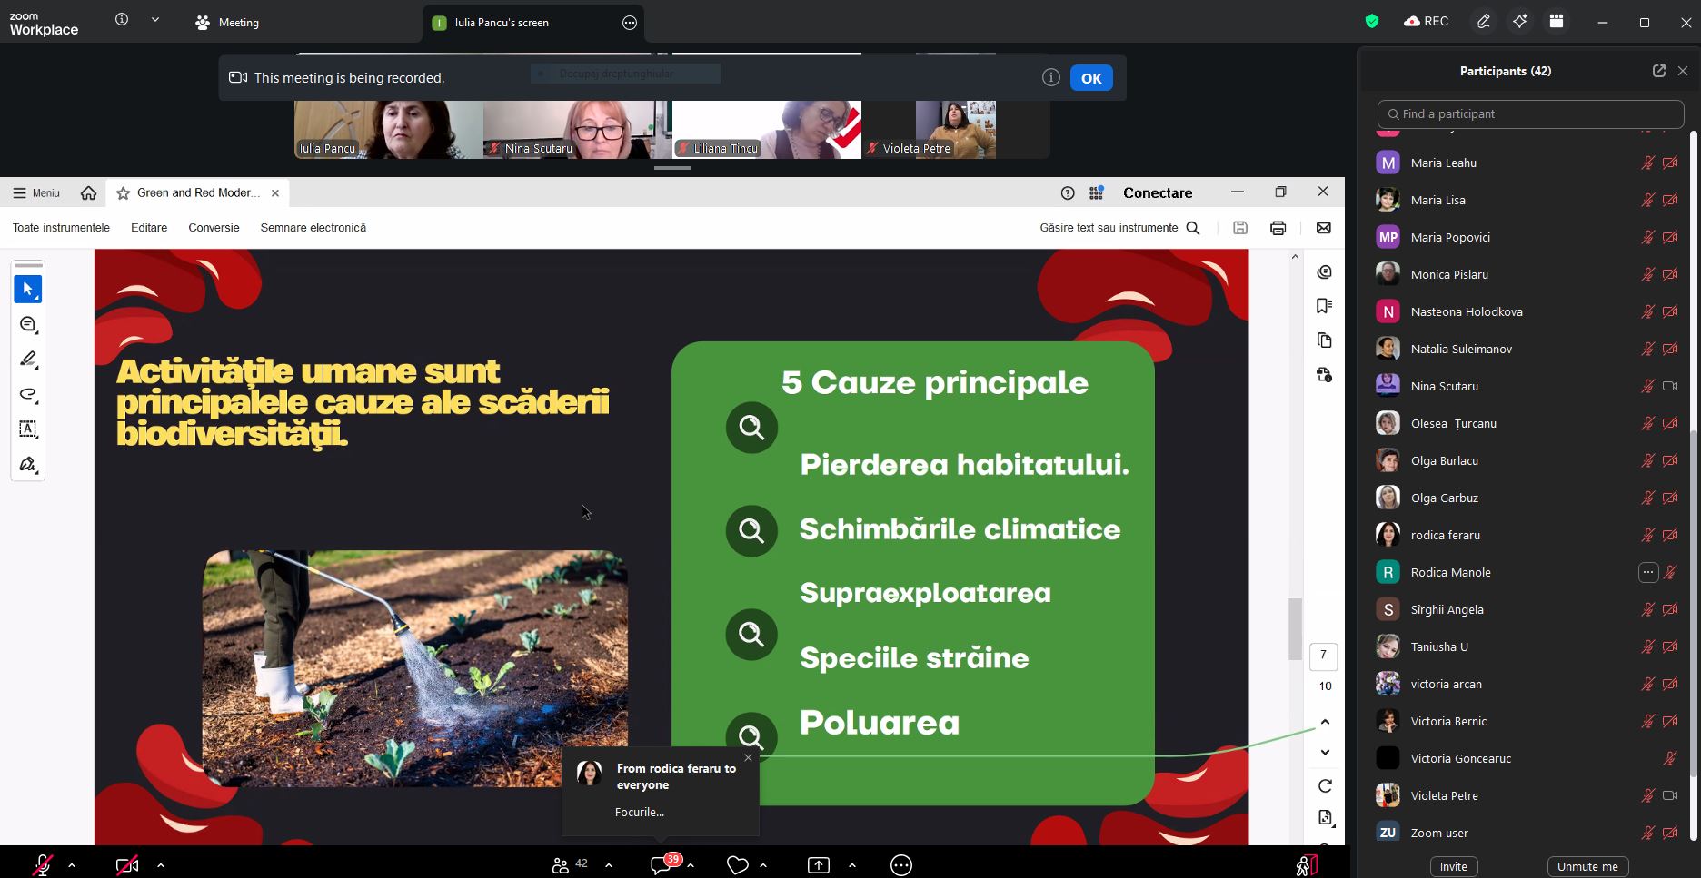Click the rotate page icon
Image resolution: width=1701 pixels, height=878 pixels.
1325,785
